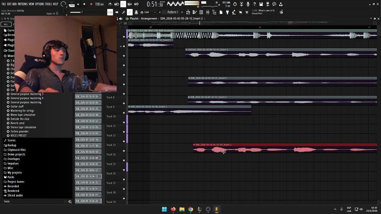Screen dimensions: 381x214
Task: Click the tempo field showing 130.000
Action: (x=99, y=4)
